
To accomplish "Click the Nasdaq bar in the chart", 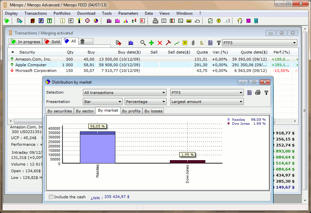I will click(x=98, y=147).
